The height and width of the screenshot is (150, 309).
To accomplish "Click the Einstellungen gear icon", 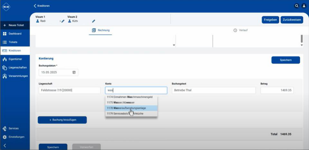I will 5,137.
